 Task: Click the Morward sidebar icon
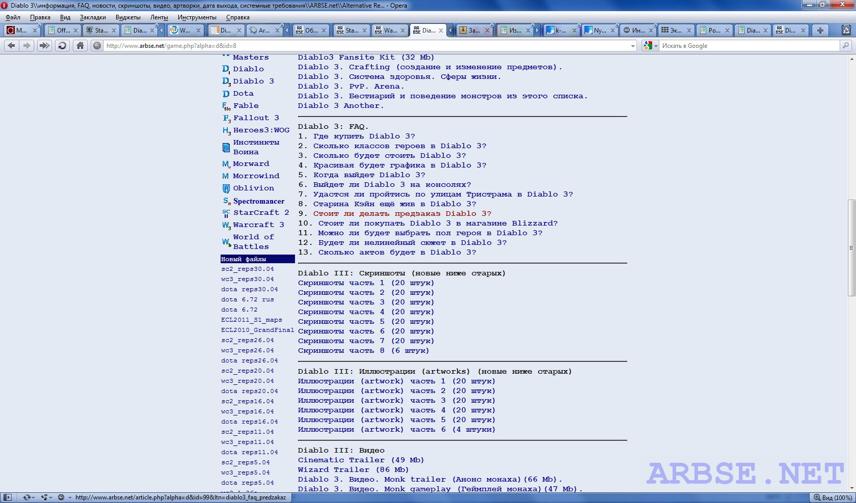click(226, 164)
